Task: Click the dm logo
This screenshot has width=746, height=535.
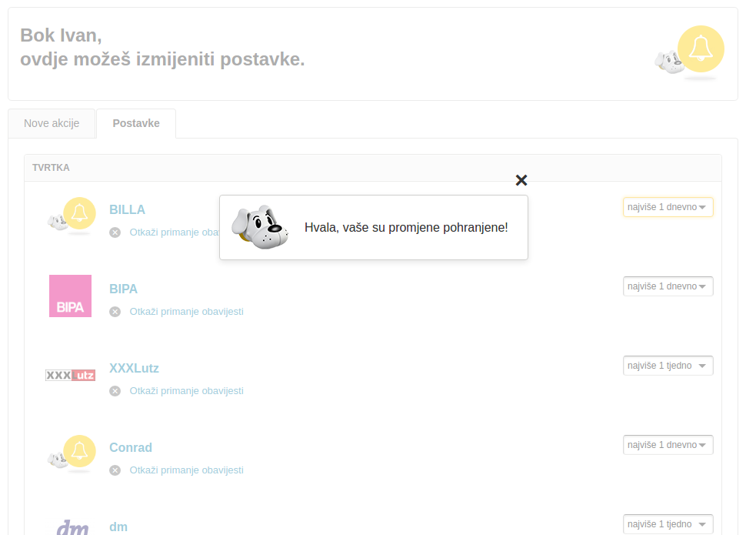Action: [72, 527]
